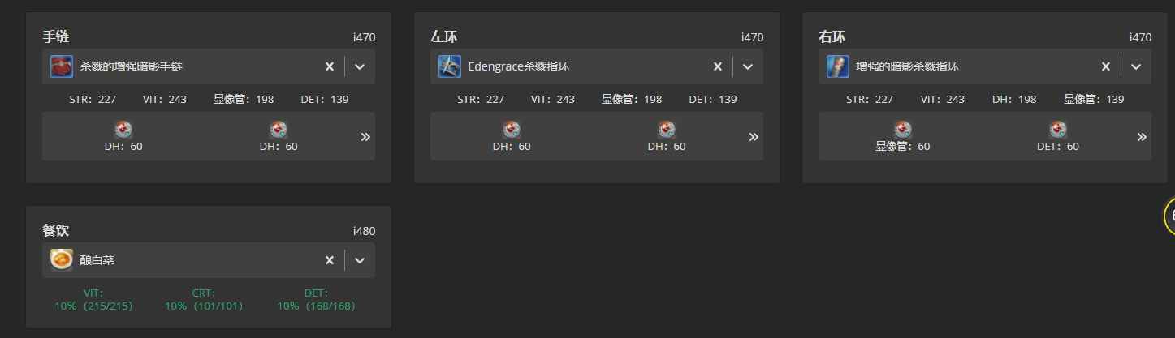Click the 酿白菜 food icon
Viewport: 1175px width, 338px height.
click(62, 259)
